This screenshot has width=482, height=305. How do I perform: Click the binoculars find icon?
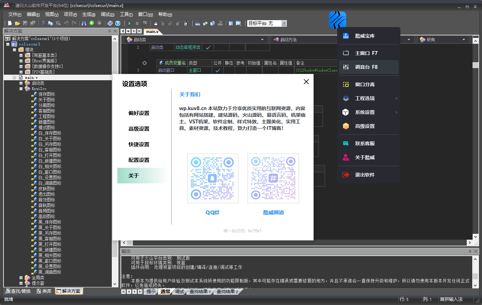[84, 23]
